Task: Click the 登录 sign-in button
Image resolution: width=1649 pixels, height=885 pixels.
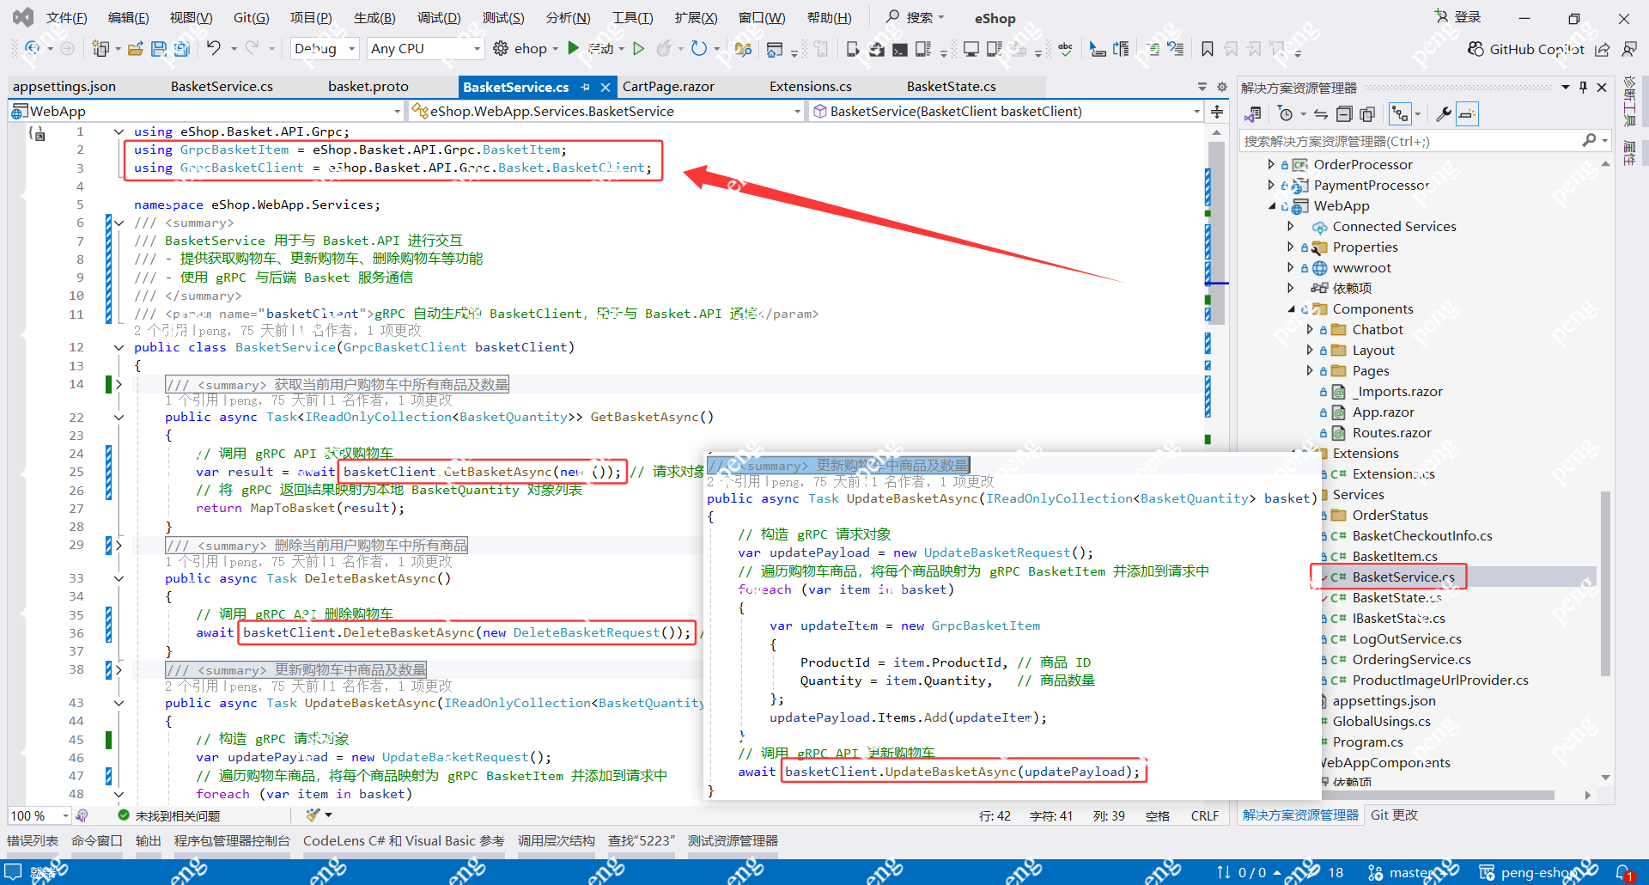Action: [1458, 17]
